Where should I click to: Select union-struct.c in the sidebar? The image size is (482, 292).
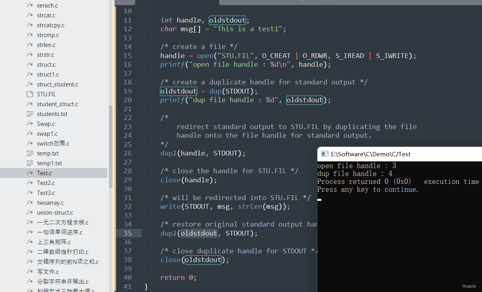[55, 213]
